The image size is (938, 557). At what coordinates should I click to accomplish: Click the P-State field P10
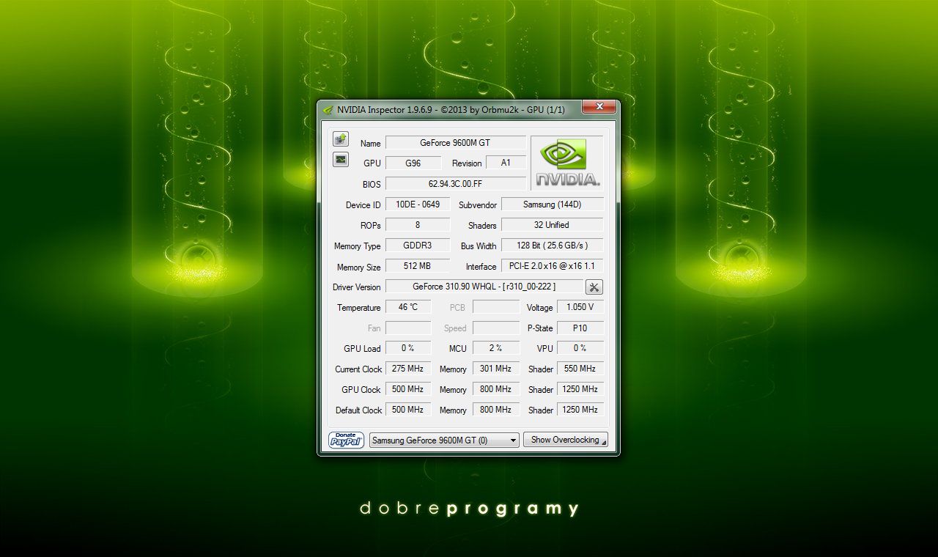[580, 328]
